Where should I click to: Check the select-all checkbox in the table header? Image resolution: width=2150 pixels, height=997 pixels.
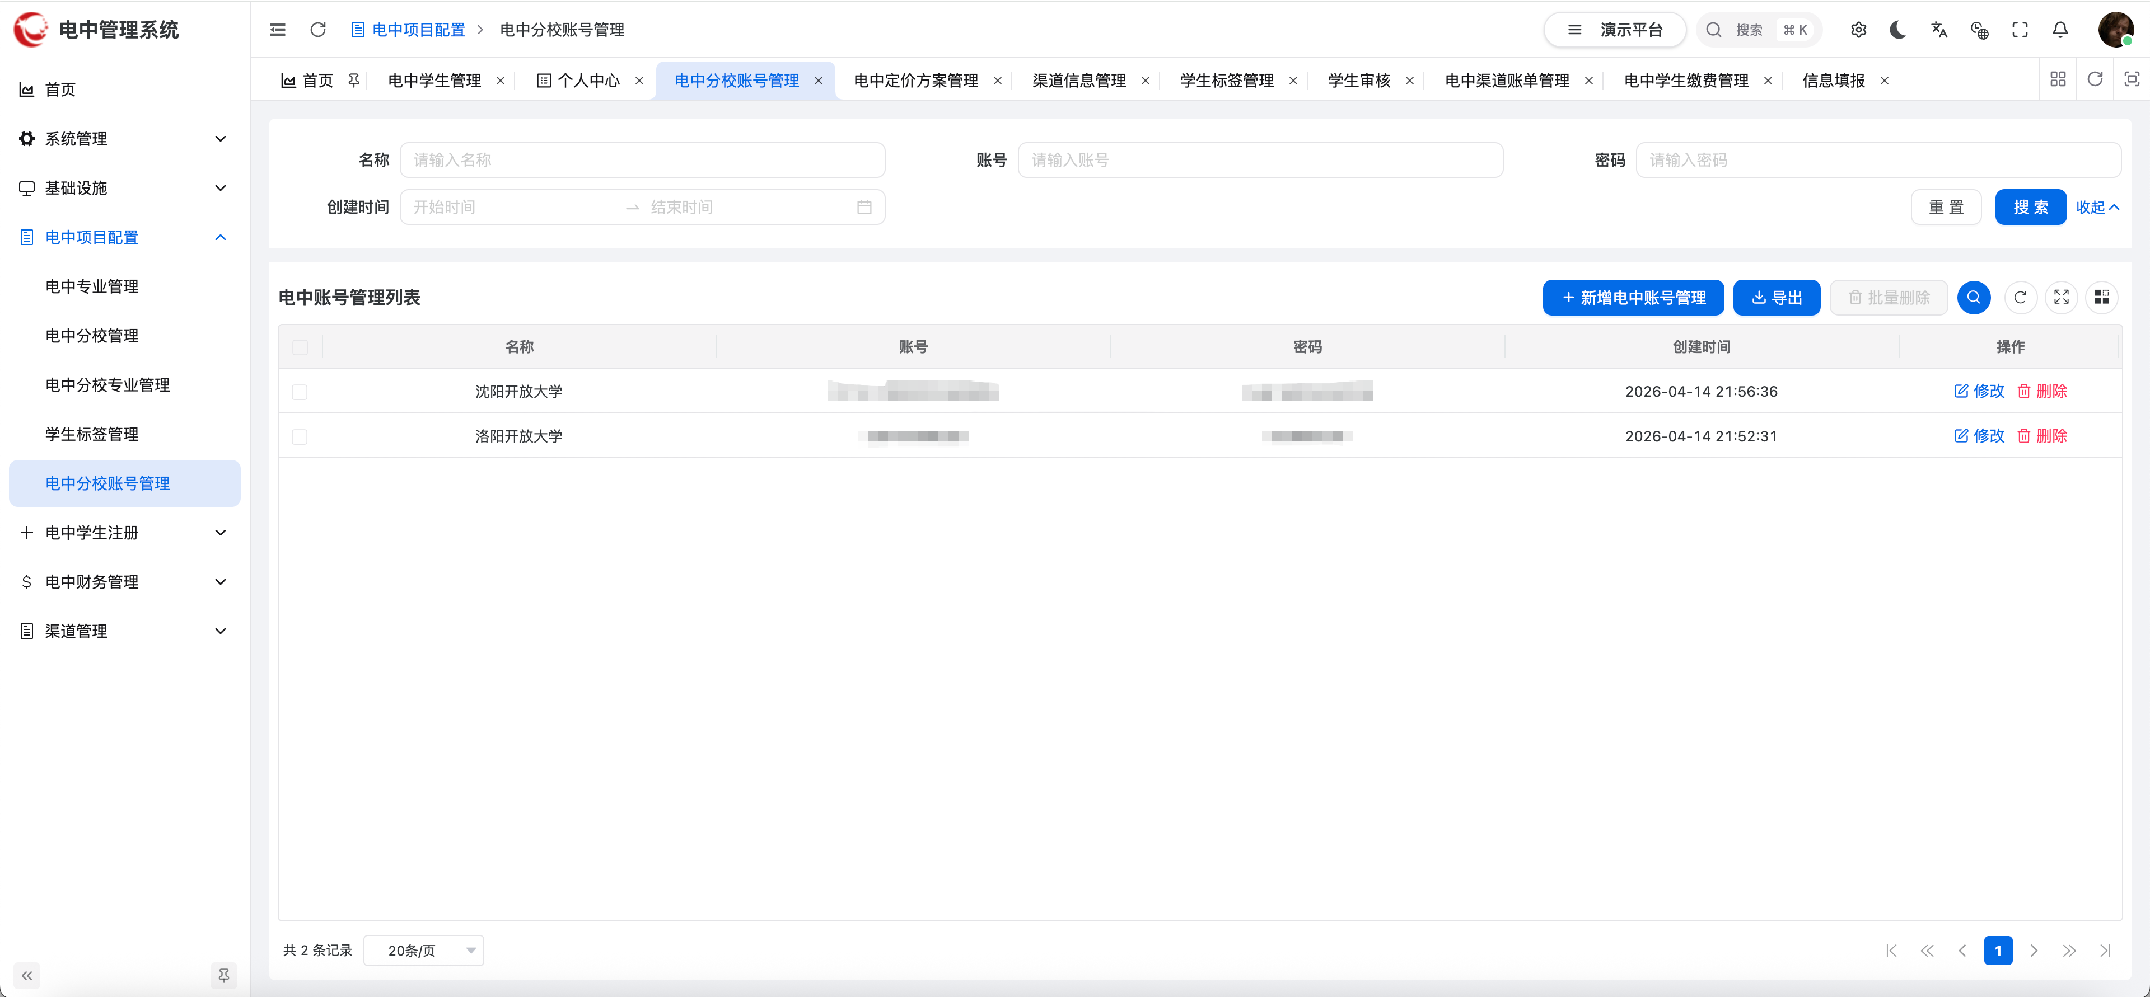point(300,347)
